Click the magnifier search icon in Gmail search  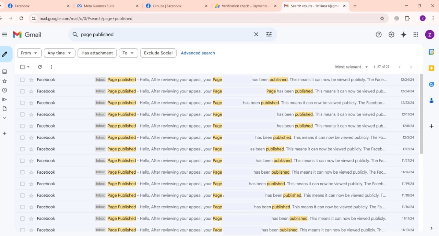(75, 35)
